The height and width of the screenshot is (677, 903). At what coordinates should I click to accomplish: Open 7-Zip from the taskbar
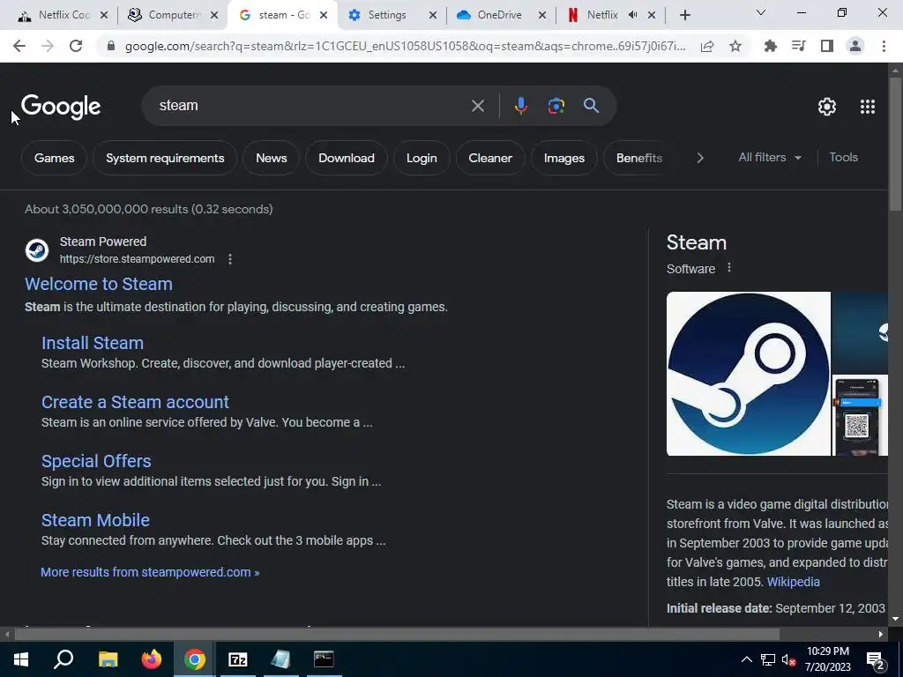point(238,659)
